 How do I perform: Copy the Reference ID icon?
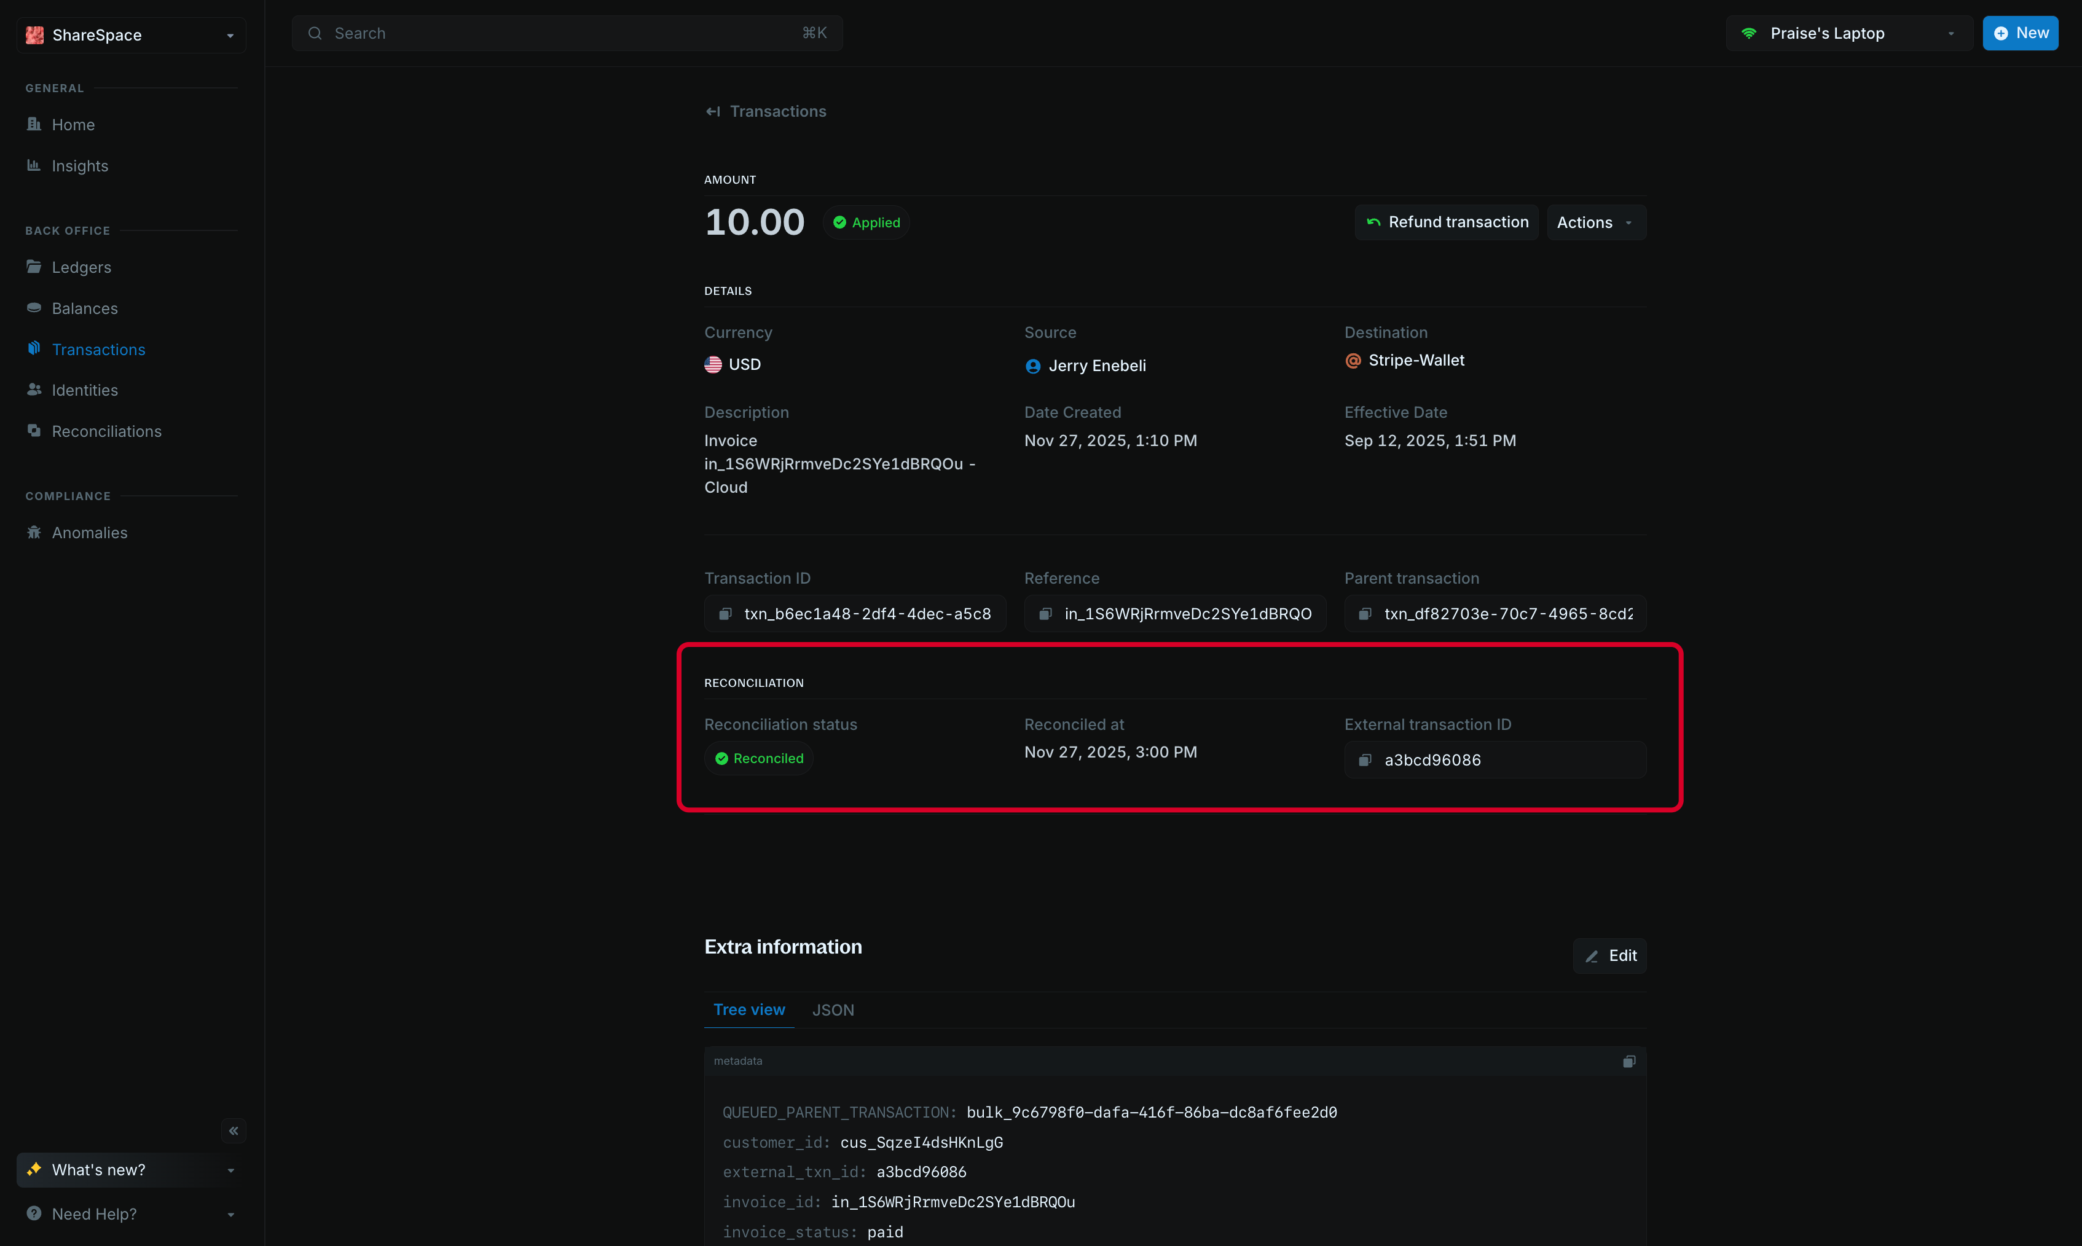(1045, 614)
